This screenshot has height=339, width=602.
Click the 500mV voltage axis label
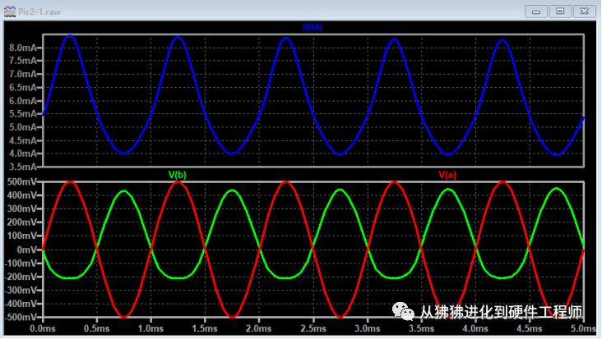[21, 181]
